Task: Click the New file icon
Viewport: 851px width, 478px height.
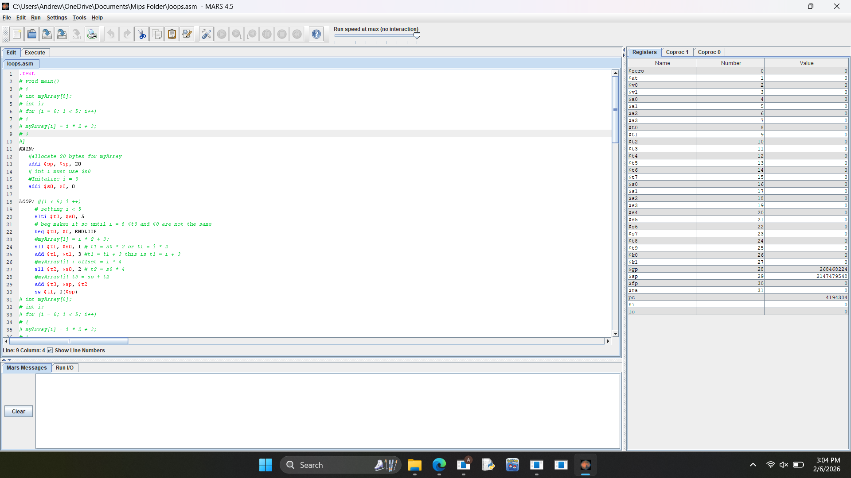Action: pyautogui.click(x=17, y=34)
